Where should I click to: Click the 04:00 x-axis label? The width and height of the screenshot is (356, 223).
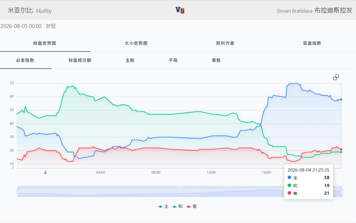click(100, 173)
